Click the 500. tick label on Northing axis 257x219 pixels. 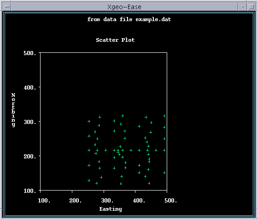click(29, 53)
